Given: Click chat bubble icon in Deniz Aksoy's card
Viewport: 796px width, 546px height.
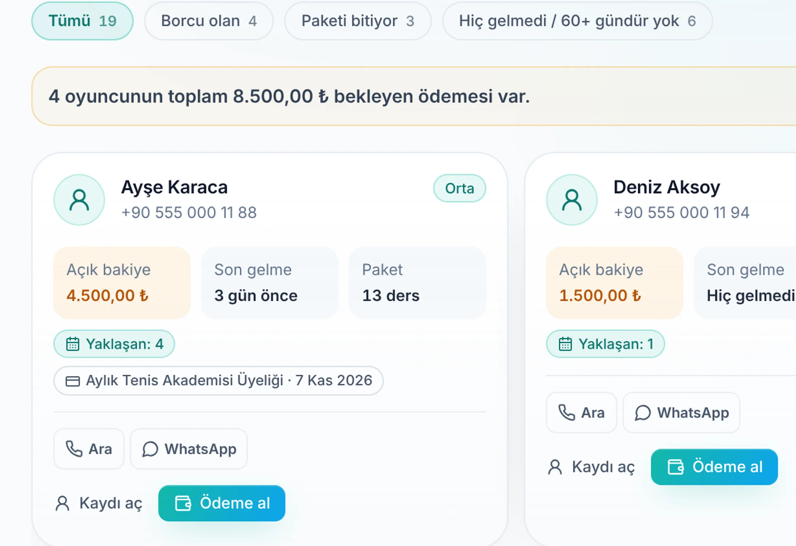Looking at the screenshot, I should pos(643,412).
